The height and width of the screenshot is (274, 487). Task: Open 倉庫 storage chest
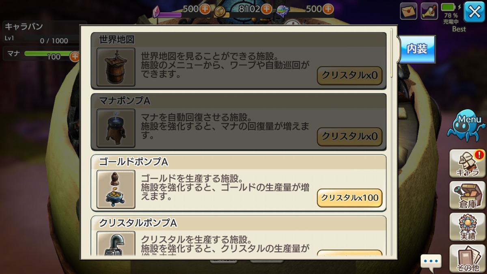coord(468,195)
